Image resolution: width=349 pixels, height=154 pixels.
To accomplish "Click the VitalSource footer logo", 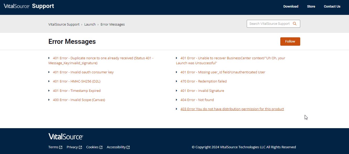I will coord(66,136).
